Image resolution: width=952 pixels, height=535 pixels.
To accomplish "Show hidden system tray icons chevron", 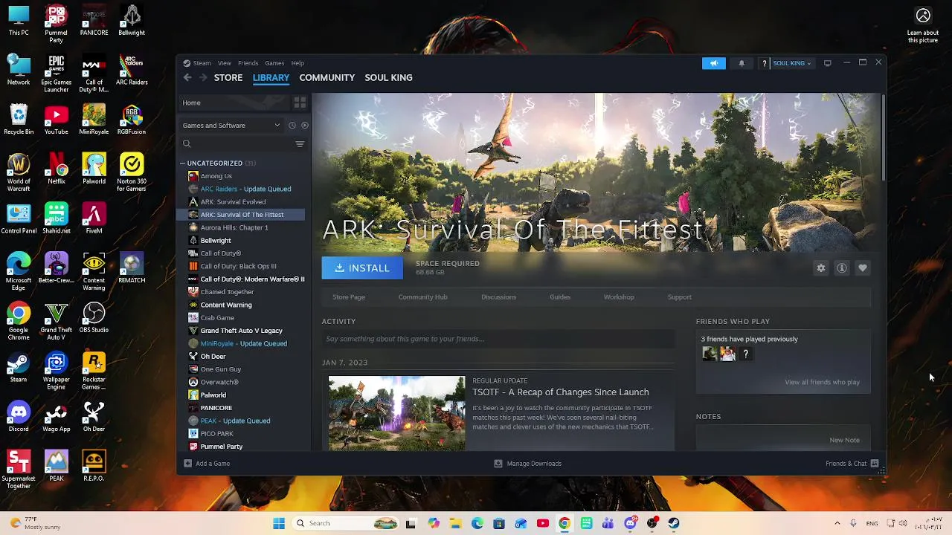I will pos(837,523).
